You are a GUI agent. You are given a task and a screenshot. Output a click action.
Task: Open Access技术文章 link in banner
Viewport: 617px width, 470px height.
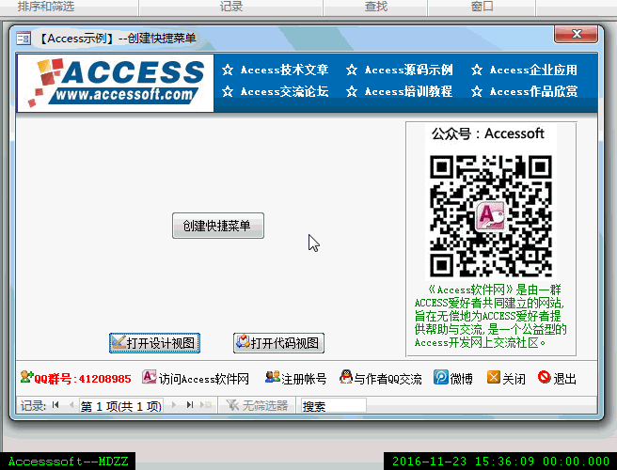pyautogui.click(x=284, y=70)
